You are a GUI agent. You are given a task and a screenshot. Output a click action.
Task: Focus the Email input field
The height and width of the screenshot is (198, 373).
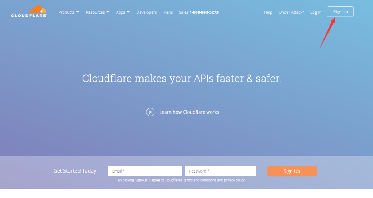pos(145,171)
